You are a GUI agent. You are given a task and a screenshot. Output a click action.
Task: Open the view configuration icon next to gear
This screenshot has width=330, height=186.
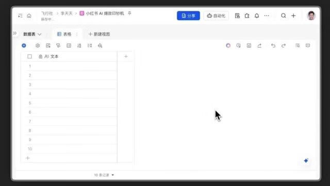click(x=48, y=45)
